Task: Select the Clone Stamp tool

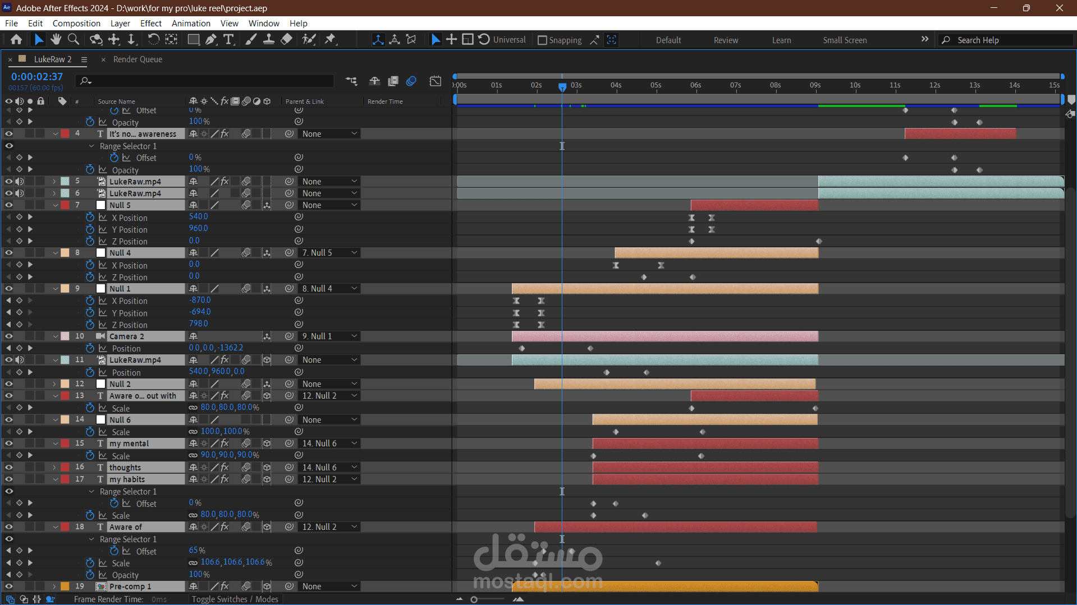Action: point(269,39)
